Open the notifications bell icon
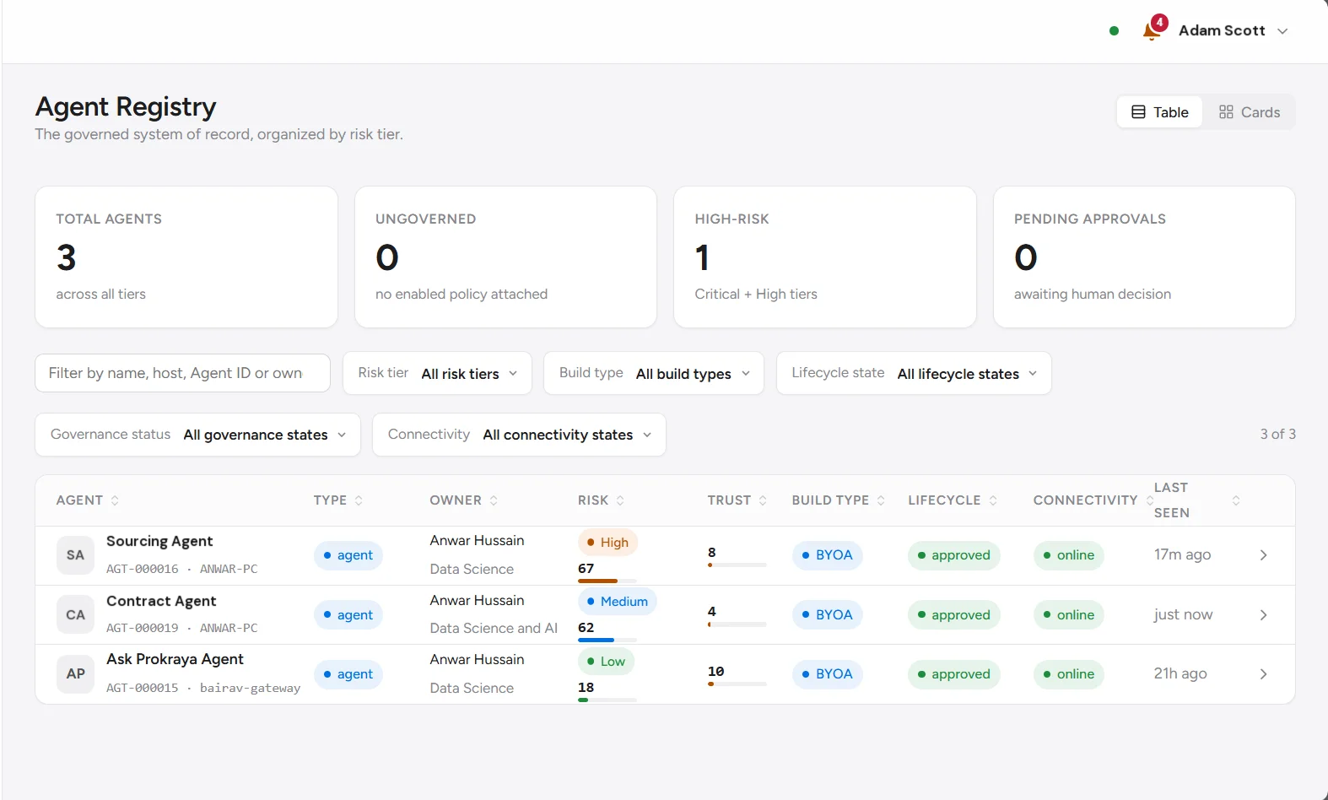 pyautogui.click(x=1152, y=30)
